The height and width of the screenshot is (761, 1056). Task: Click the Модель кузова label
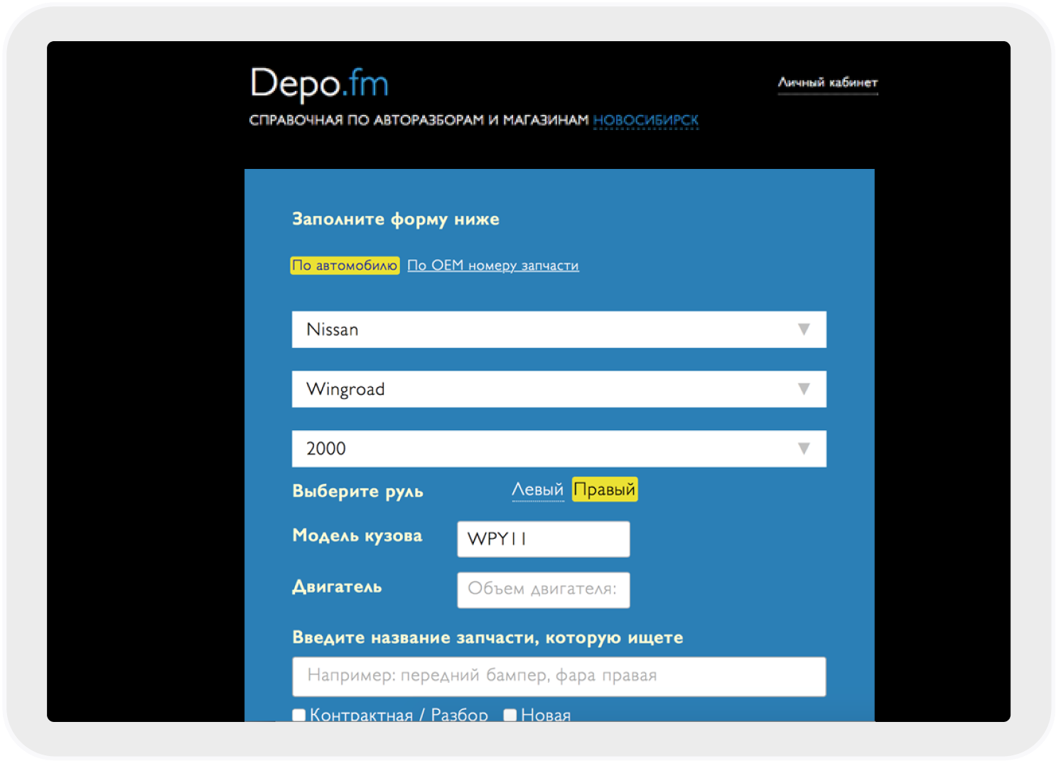coord(357,536)
